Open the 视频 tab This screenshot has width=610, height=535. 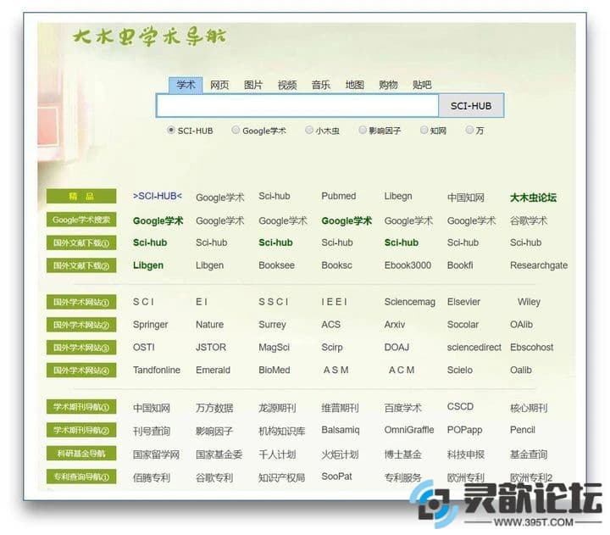(x=287, y=85)
